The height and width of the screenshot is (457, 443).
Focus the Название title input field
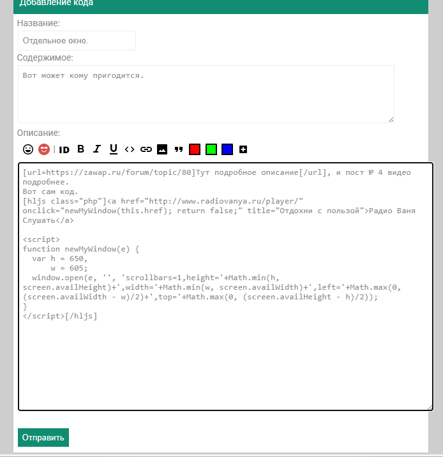pos(77,40)
